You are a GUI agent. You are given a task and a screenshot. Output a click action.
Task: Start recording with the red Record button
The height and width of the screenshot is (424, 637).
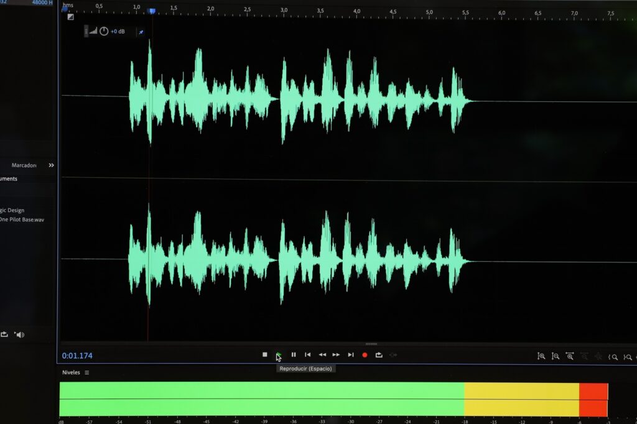(x=365, y=355)
